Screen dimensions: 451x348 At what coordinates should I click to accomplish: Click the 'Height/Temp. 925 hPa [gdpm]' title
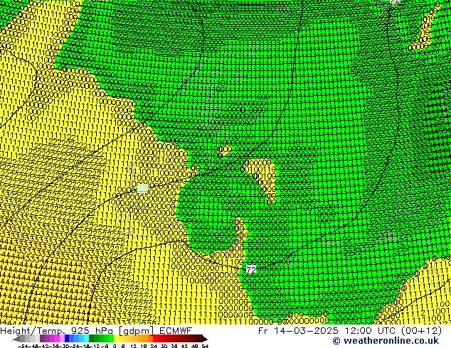click(77, 330)
